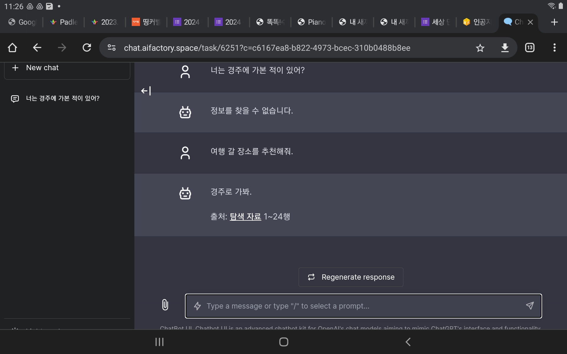This screenshot has height=354, width=567.
Task: Start a New chat
Action: pos(67,68)
